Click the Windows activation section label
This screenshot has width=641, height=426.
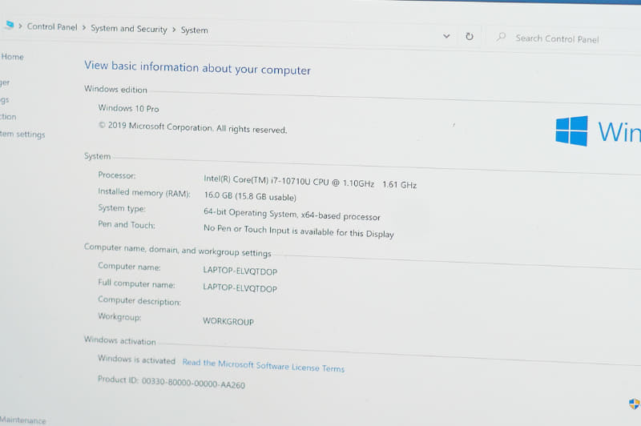point(119,340)
